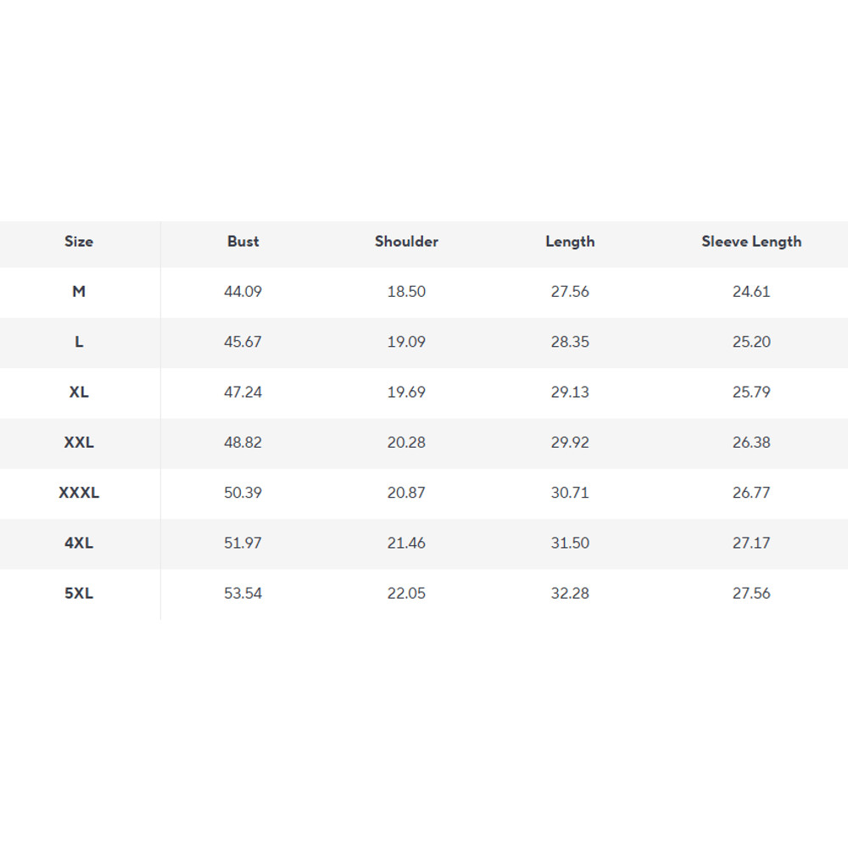Click the Shoulder column header
The height and width of the screenshot is (848, 848).
[406, 242]
